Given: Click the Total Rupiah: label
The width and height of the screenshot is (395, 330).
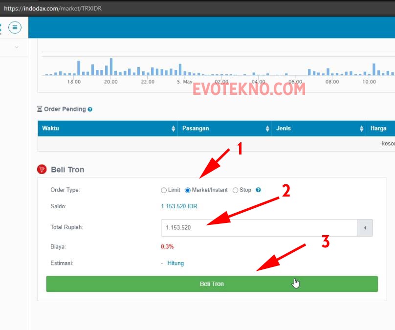Looking at the screenshot, I should pos(67,227).
